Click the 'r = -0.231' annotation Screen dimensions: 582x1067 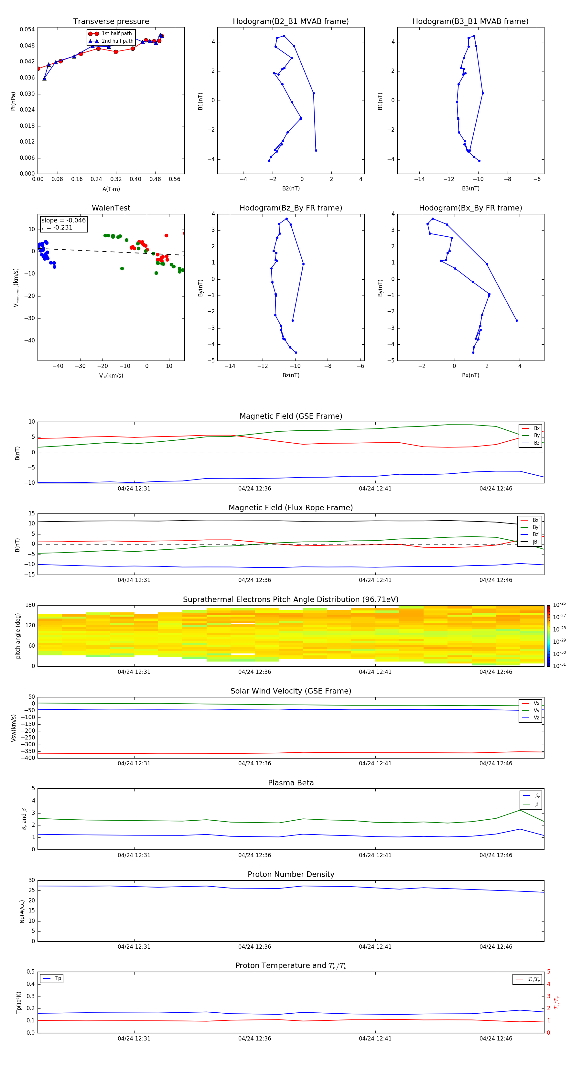[x=57, y=227]
